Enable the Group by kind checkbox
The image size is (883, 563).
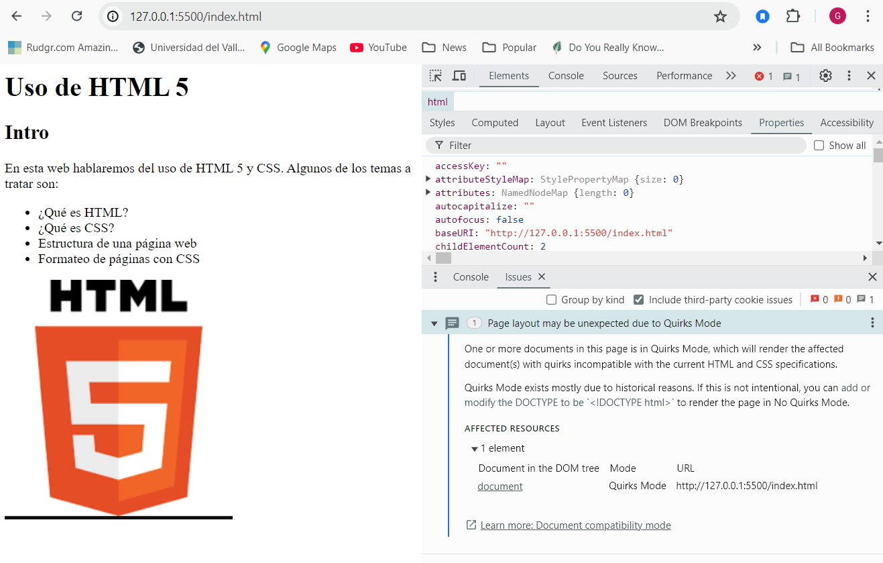click(x=551, y=300)
